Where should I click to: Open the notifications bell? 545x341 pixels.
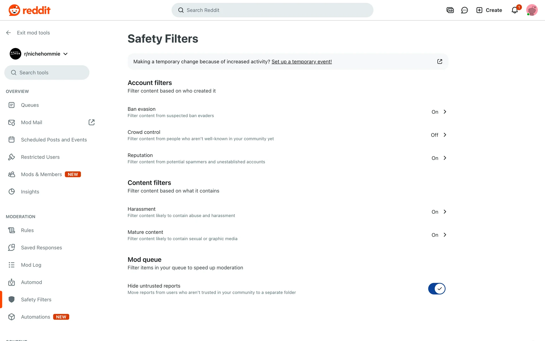pos(515,10)
